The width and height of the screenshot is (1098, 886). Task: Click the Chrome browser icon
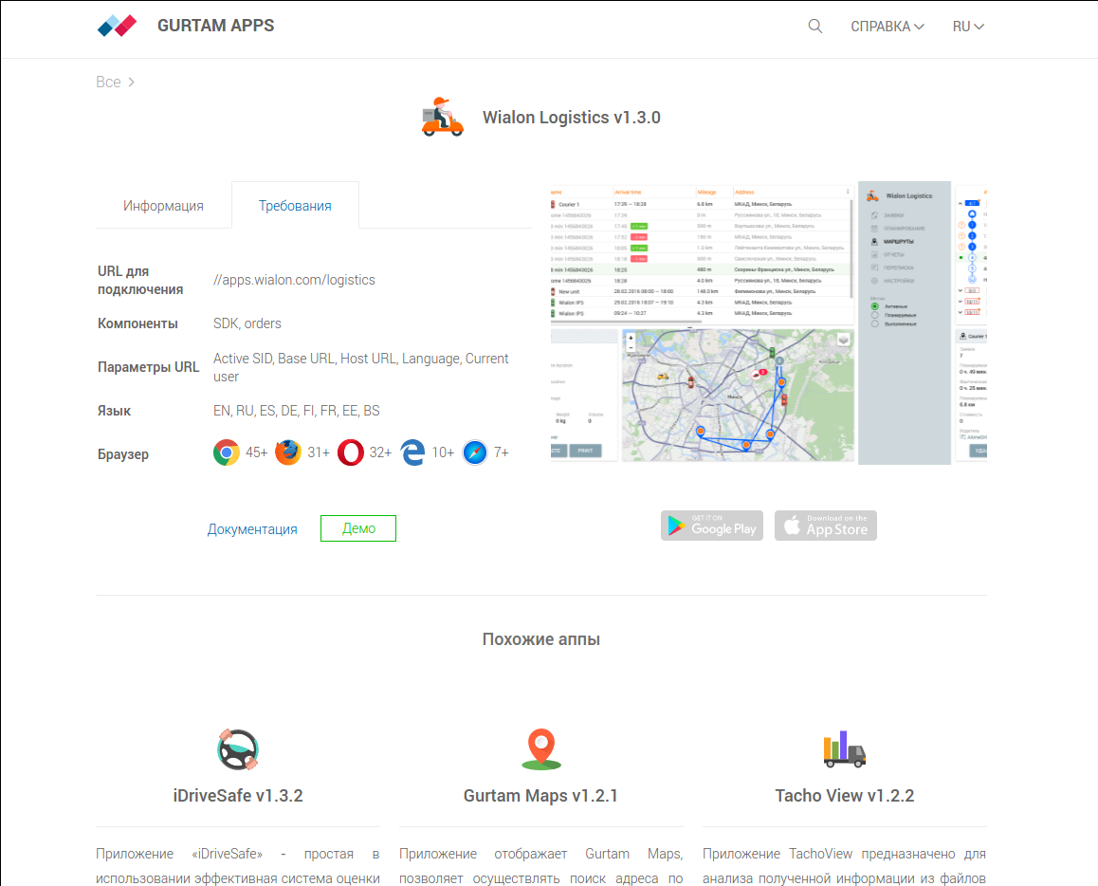[x=227, y=452]
